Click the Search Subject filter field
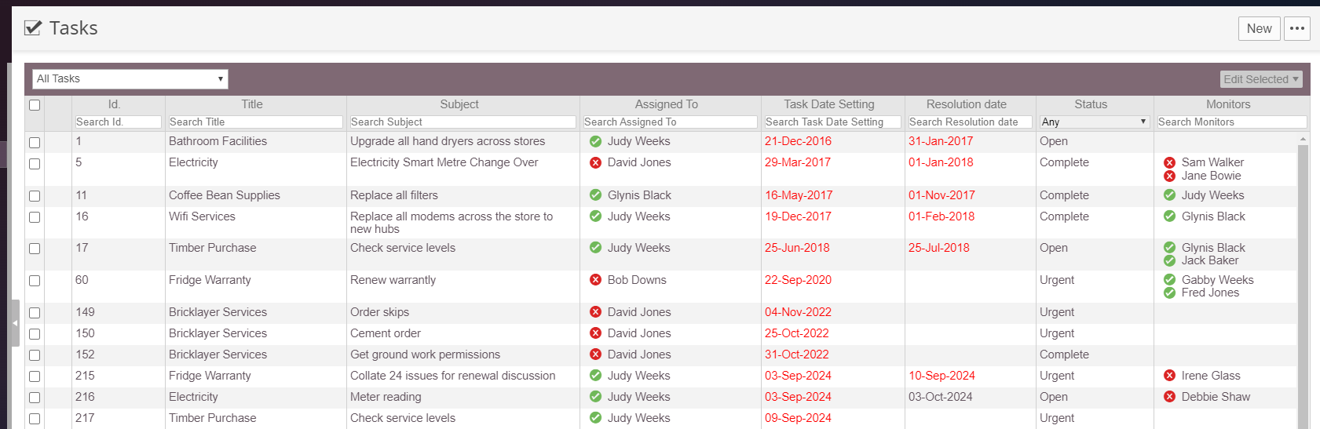Viewport: 1320px width, 429px height. pyautogui.click(x=463, y=122)
